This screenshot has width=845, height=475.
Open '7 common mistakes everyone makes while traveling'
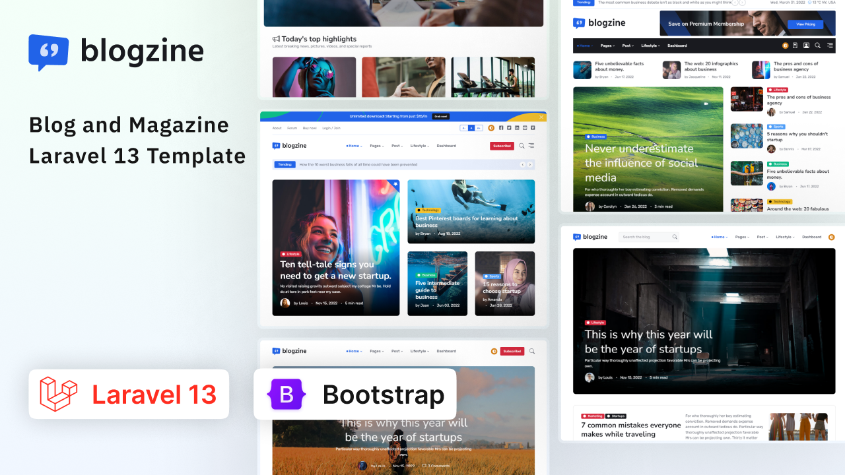[631, 429]
